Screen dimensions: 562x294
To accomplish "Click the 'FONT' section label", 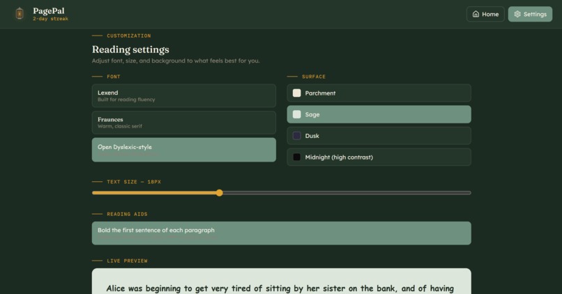I will (x=114, y=77).
